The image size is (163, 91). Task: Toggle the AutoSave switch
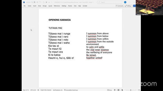33,2
